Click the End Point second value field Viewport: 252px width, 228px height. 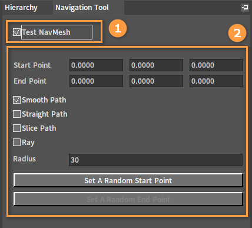pyautogui.click(x=156, y=81)
